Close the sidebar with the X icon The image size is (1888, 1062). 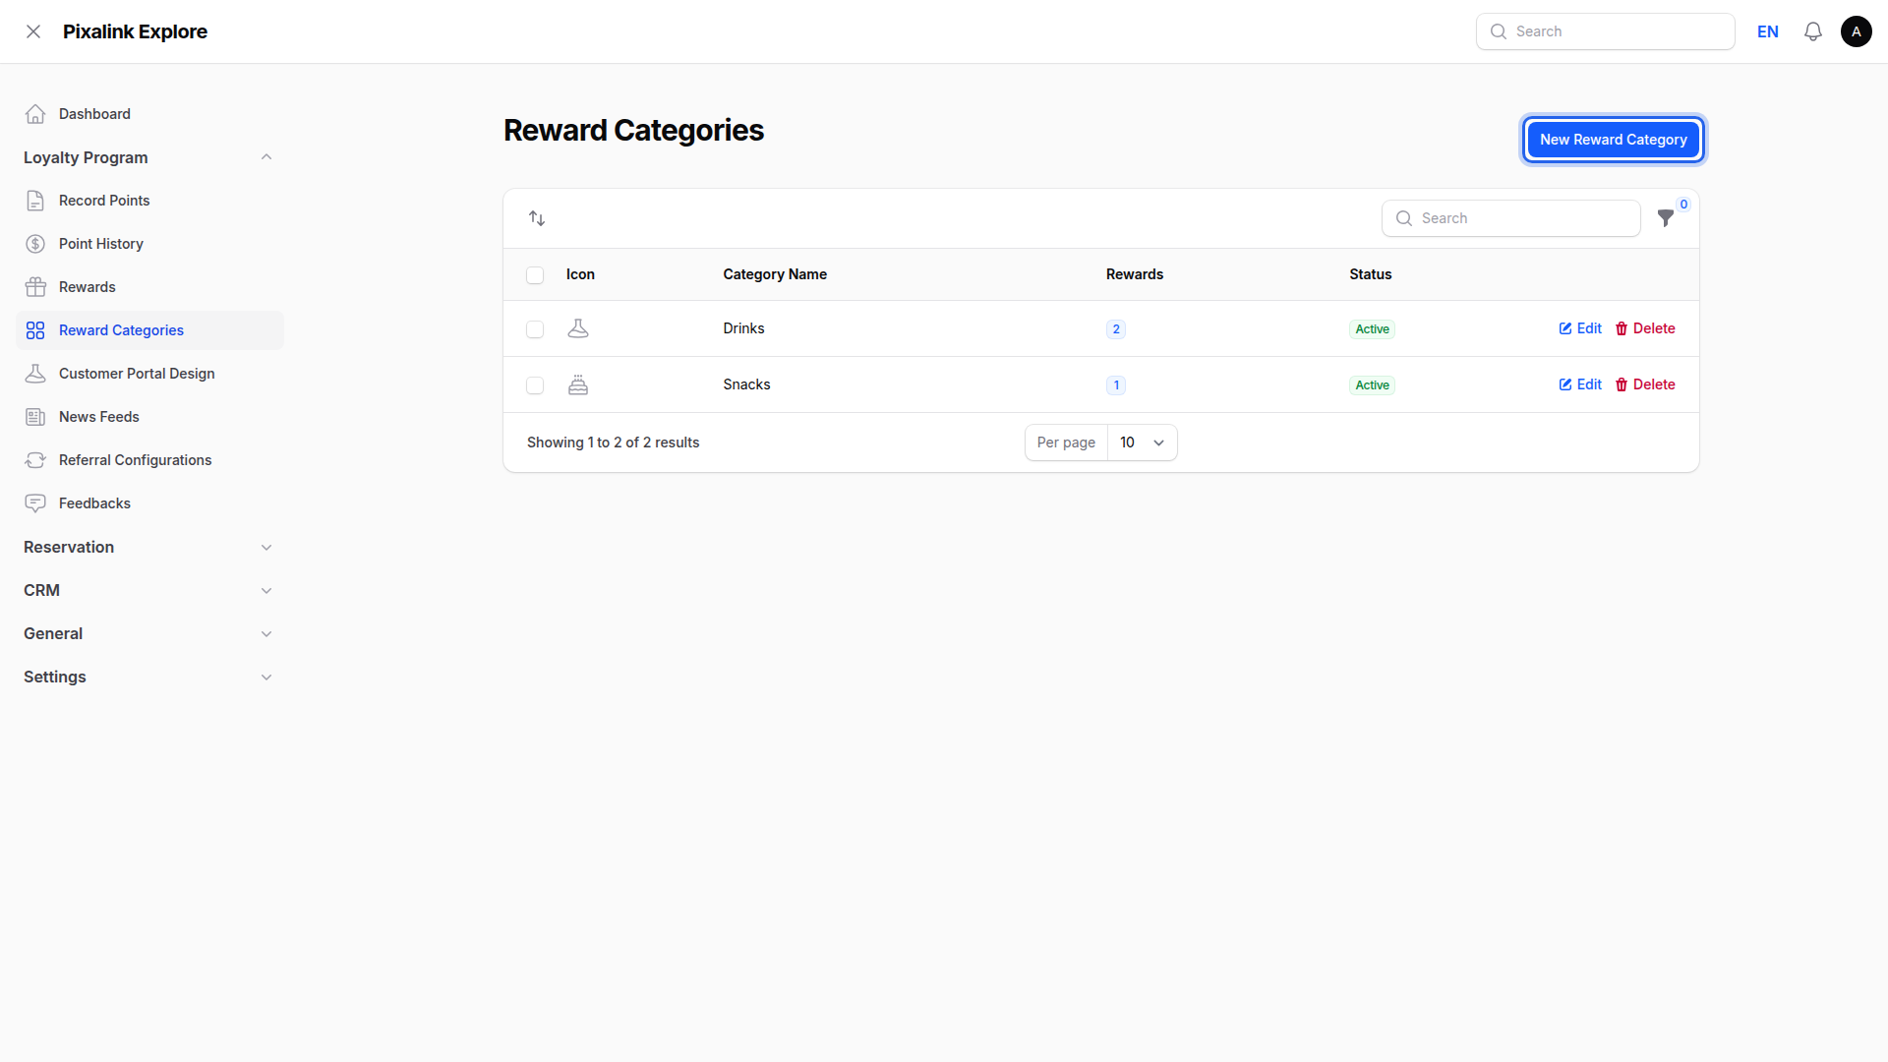[x=33, y=31]
